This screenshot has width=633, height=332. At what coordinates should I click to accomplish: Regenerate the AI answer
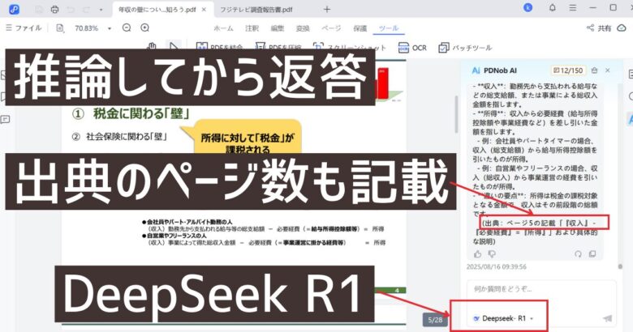tap(578, 253)
